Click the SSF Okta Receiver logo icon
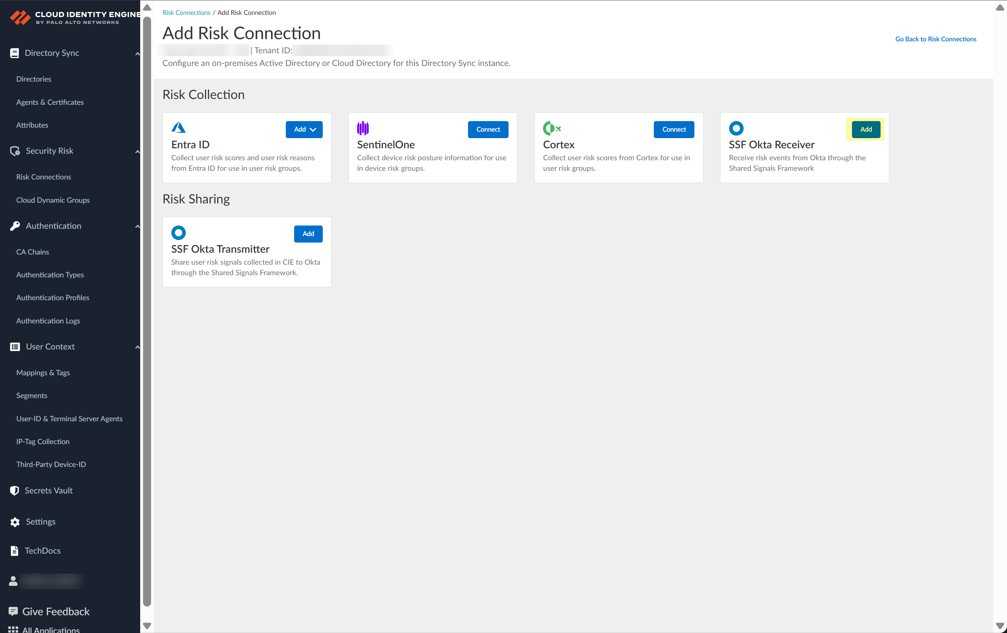Viewport: 1007px width, 633px height. click(736, 128)
